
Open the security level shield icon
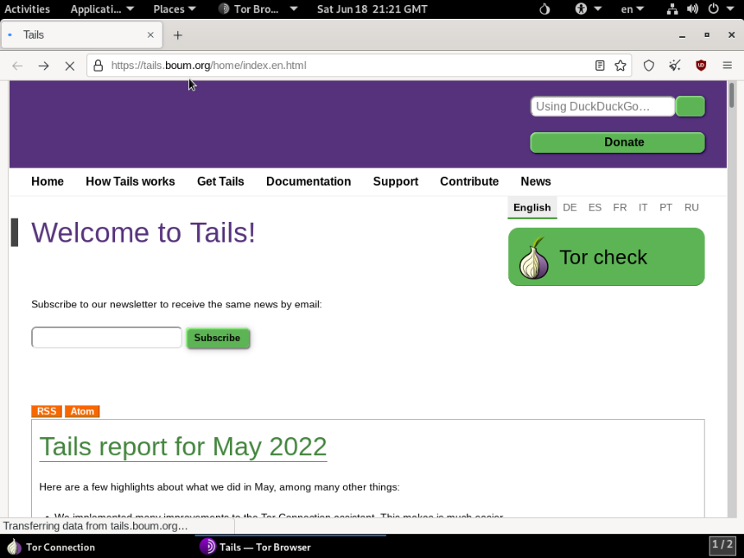tap(649, 66)
